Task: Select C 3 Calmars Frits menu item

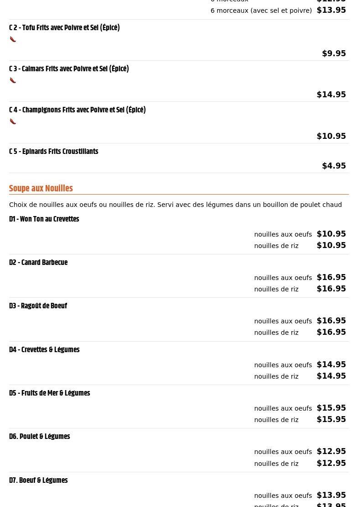Action: coord(69,69)
